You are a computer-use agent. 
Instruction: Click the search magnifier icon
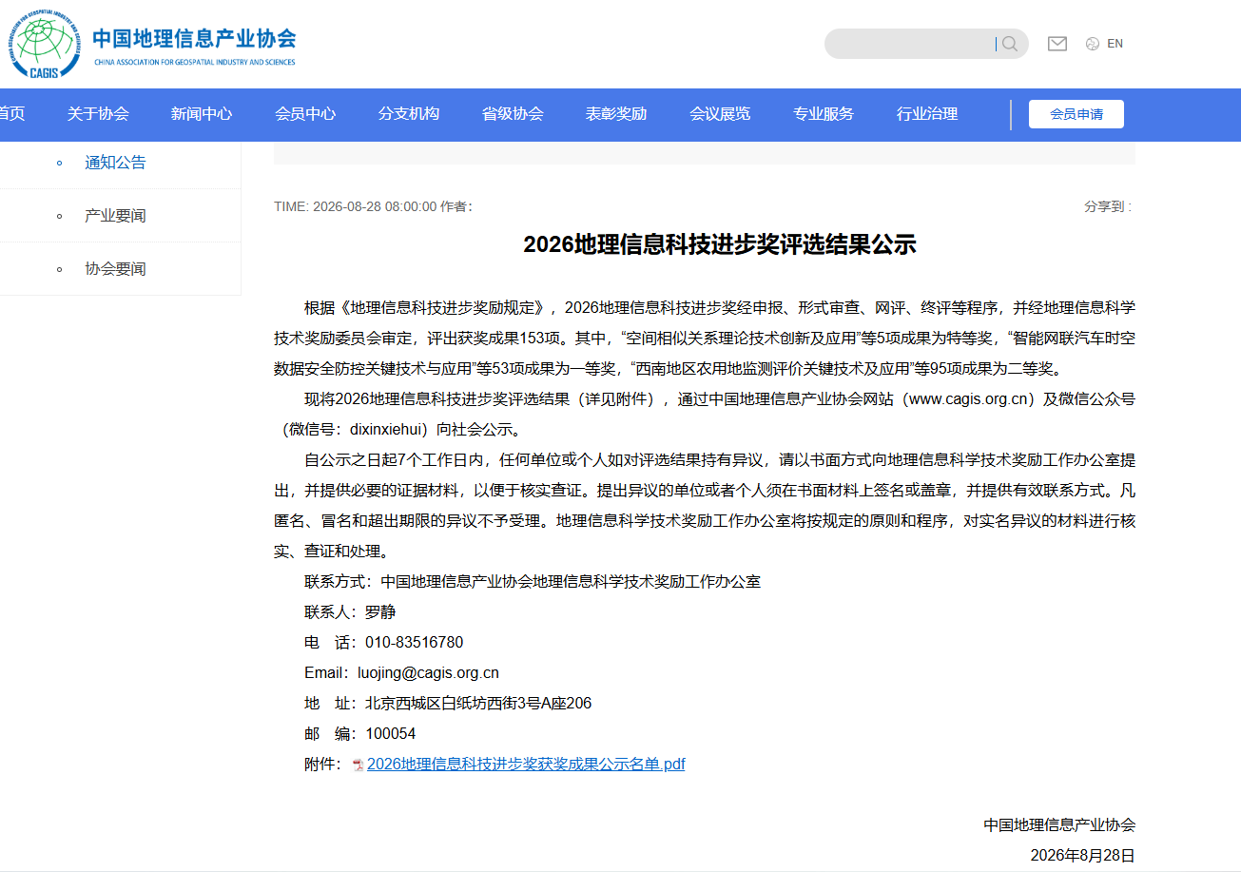(x=1010, y=44)
